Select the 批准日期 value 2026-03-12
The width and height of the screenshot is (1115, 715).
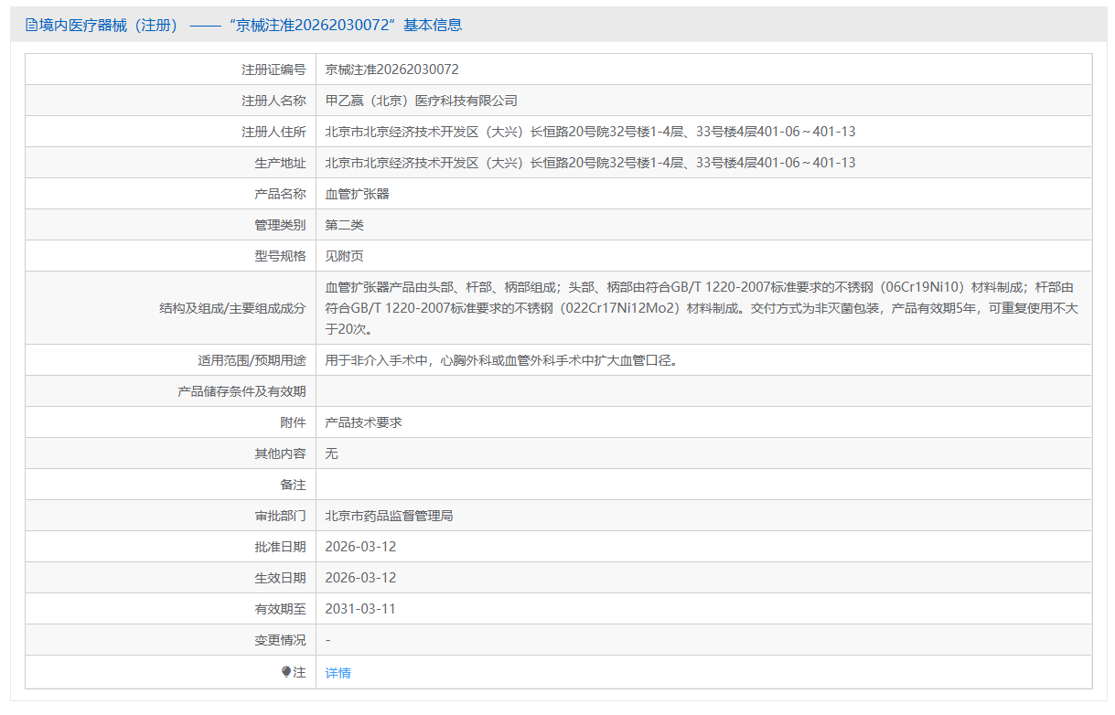360,547
